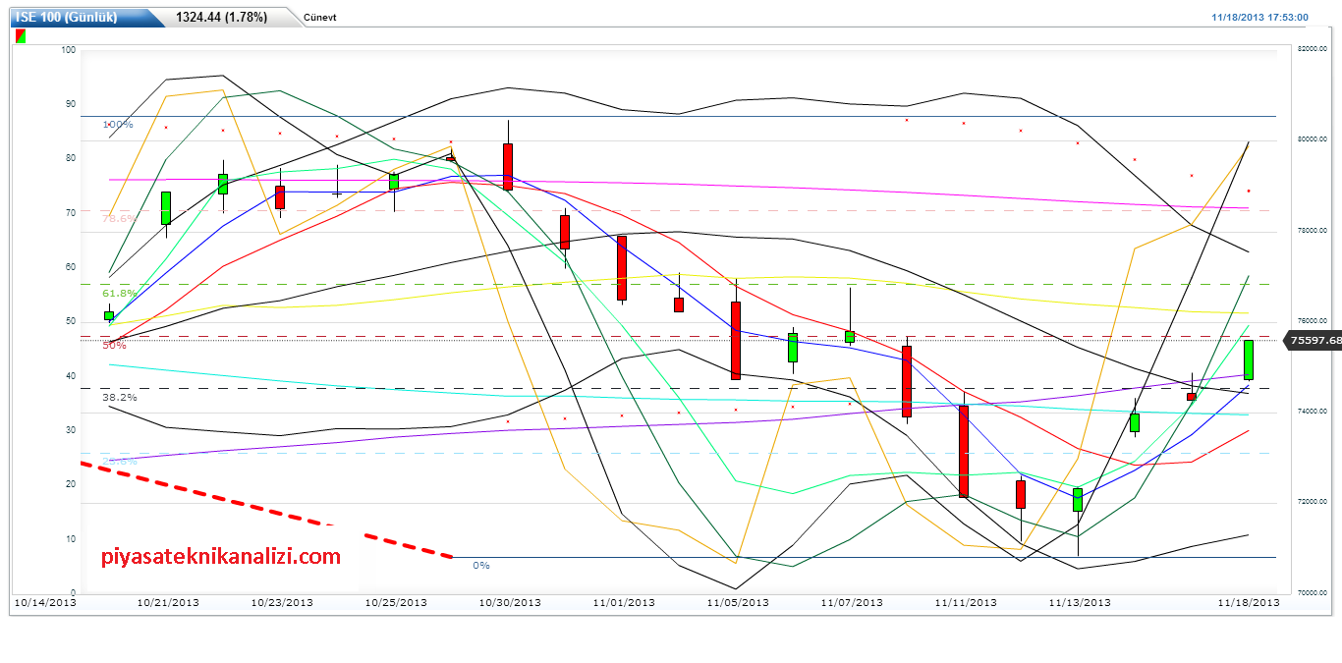Click the 100% Fibonacci level label
Viewport: 1342px width, 663px height.
(118, 125)
